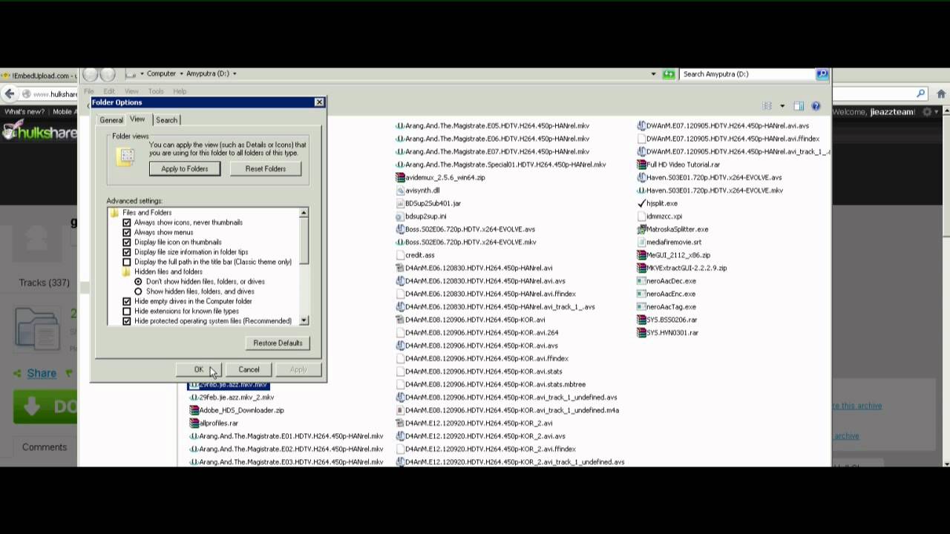950x534 pixels.
Task: Click the search magnifier icon in Explorer
Action: (822, 74)
